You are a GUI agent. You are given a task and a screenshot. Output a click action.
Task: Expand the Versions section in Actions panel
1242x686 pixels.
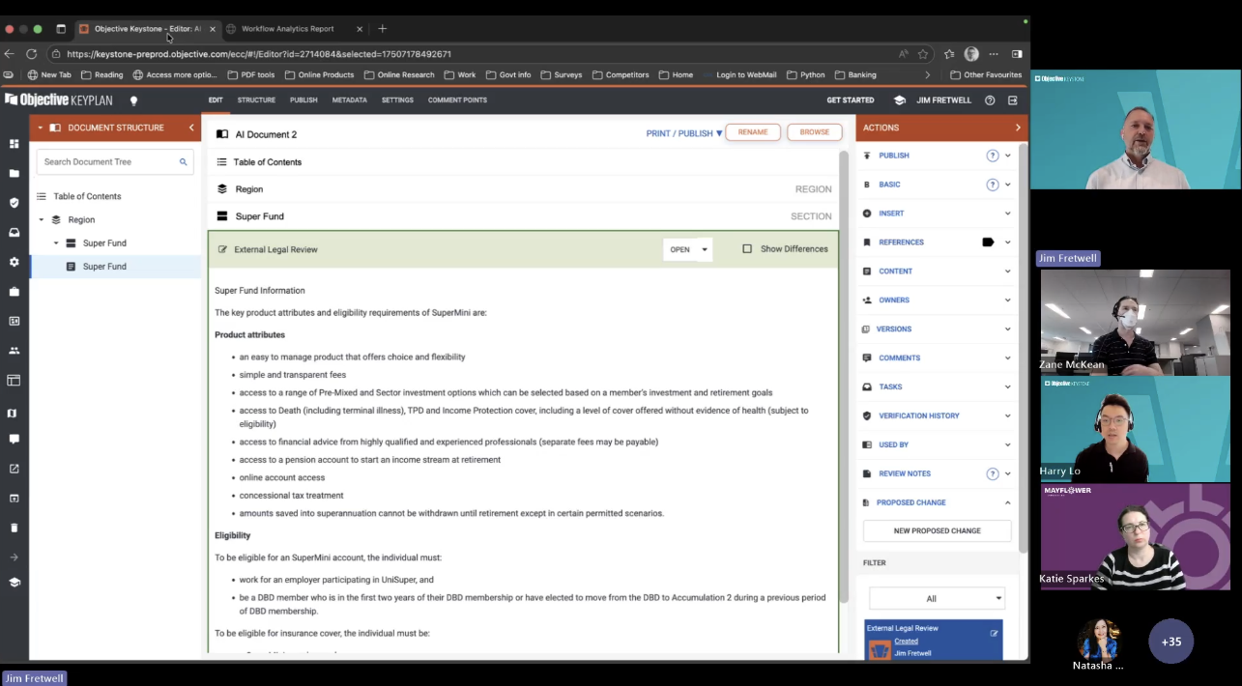[x=1007, y=329]
